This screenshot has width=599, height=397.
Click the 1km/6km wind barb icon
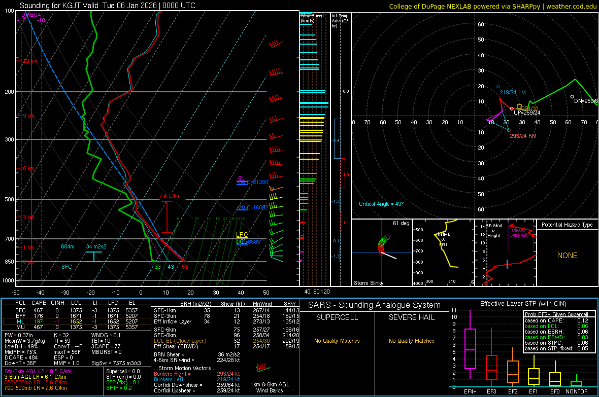263,368
